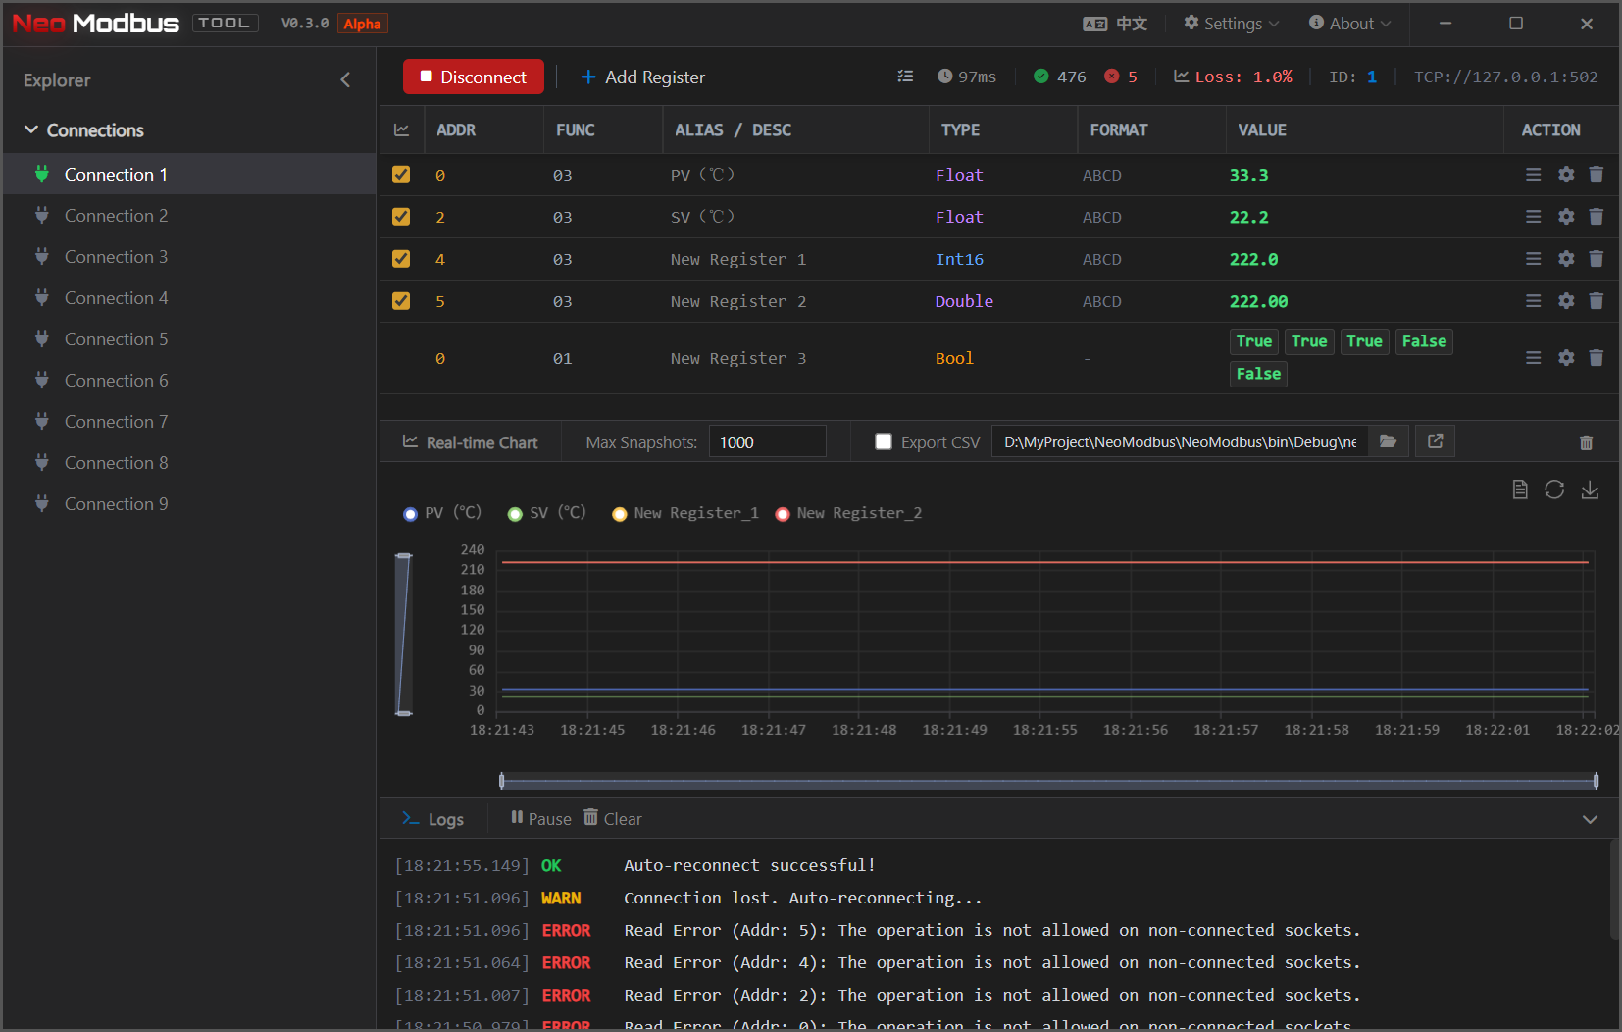Download the chart as image
Image resolution: width=1622 pixels, height=1032 pixels.
[x=1590, y=490]
